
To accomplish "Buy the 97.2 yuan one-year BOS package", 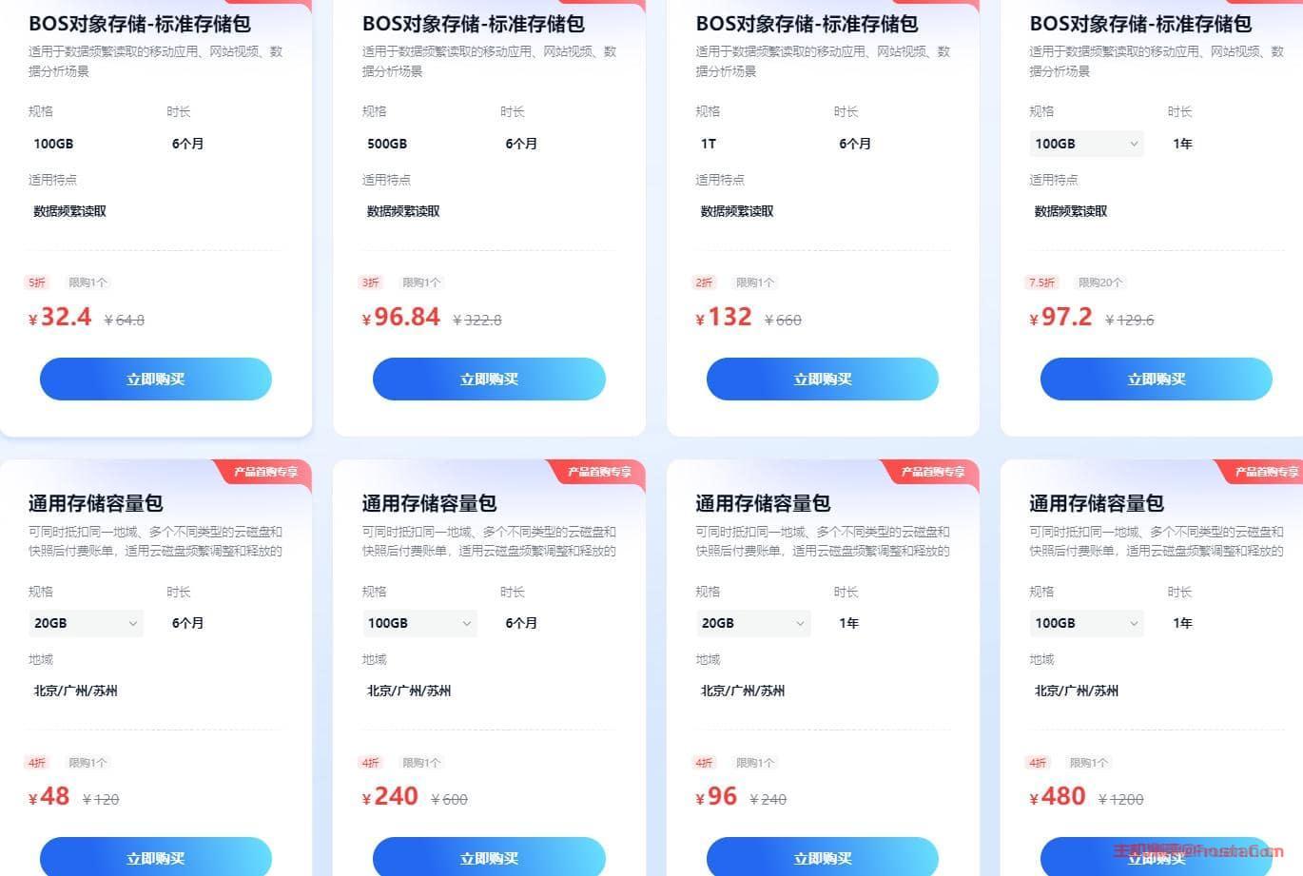I will coord(1157,379).
